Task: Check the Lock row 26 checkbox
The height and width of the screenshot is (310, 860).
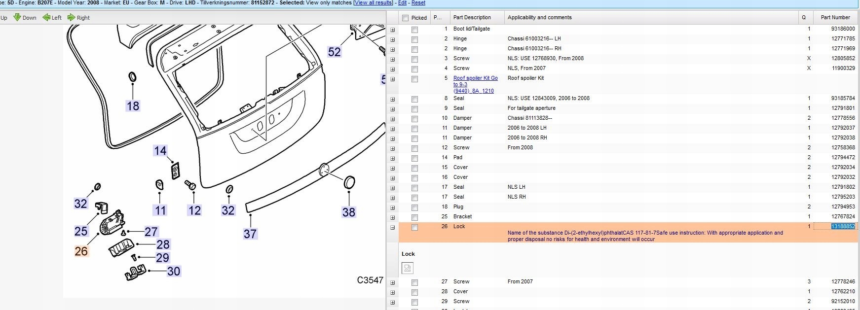Action: coord(414,227)
